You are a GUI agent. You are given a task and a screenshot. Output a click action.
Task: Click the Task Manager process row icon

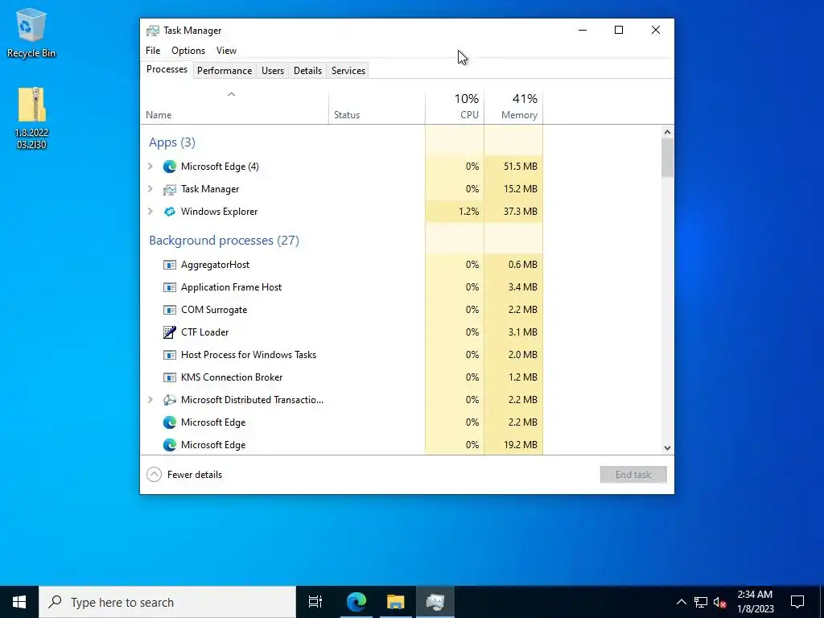[169, 189]
